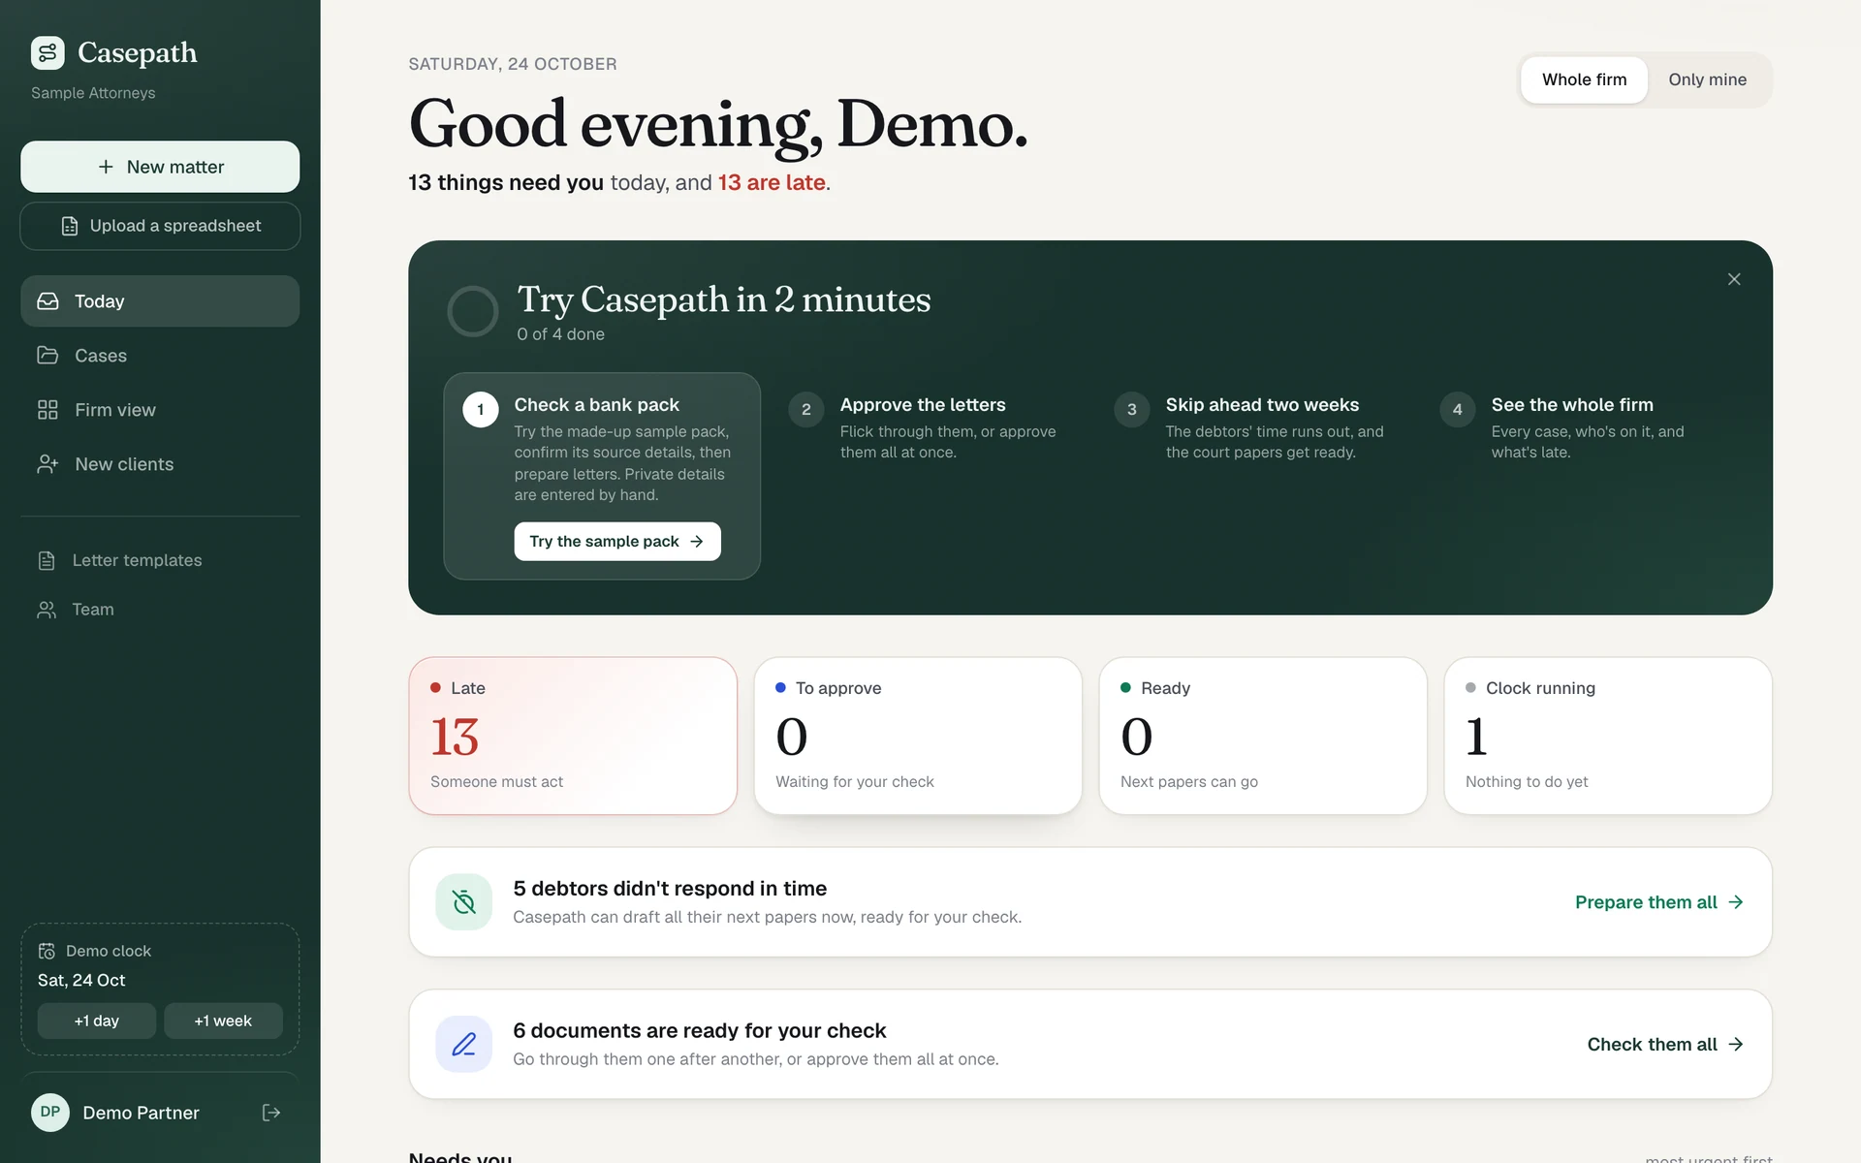Click the Letter templates document icon

(x=47, y=560)
